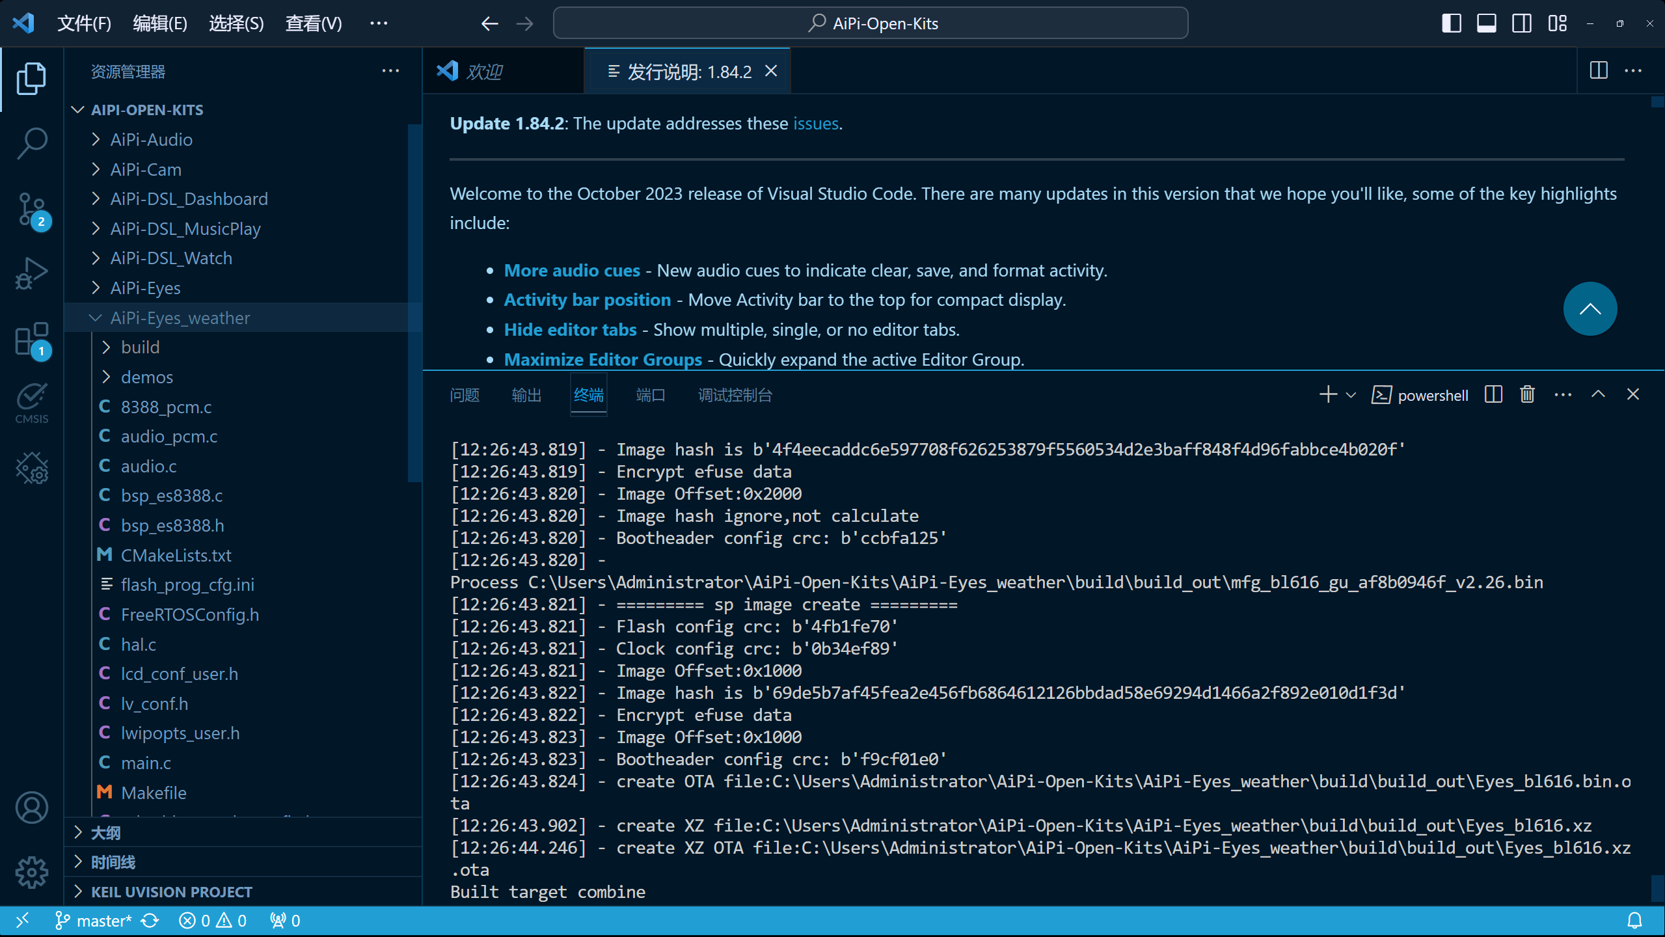
Task: Split the editor to the right
Action: 1599,70
